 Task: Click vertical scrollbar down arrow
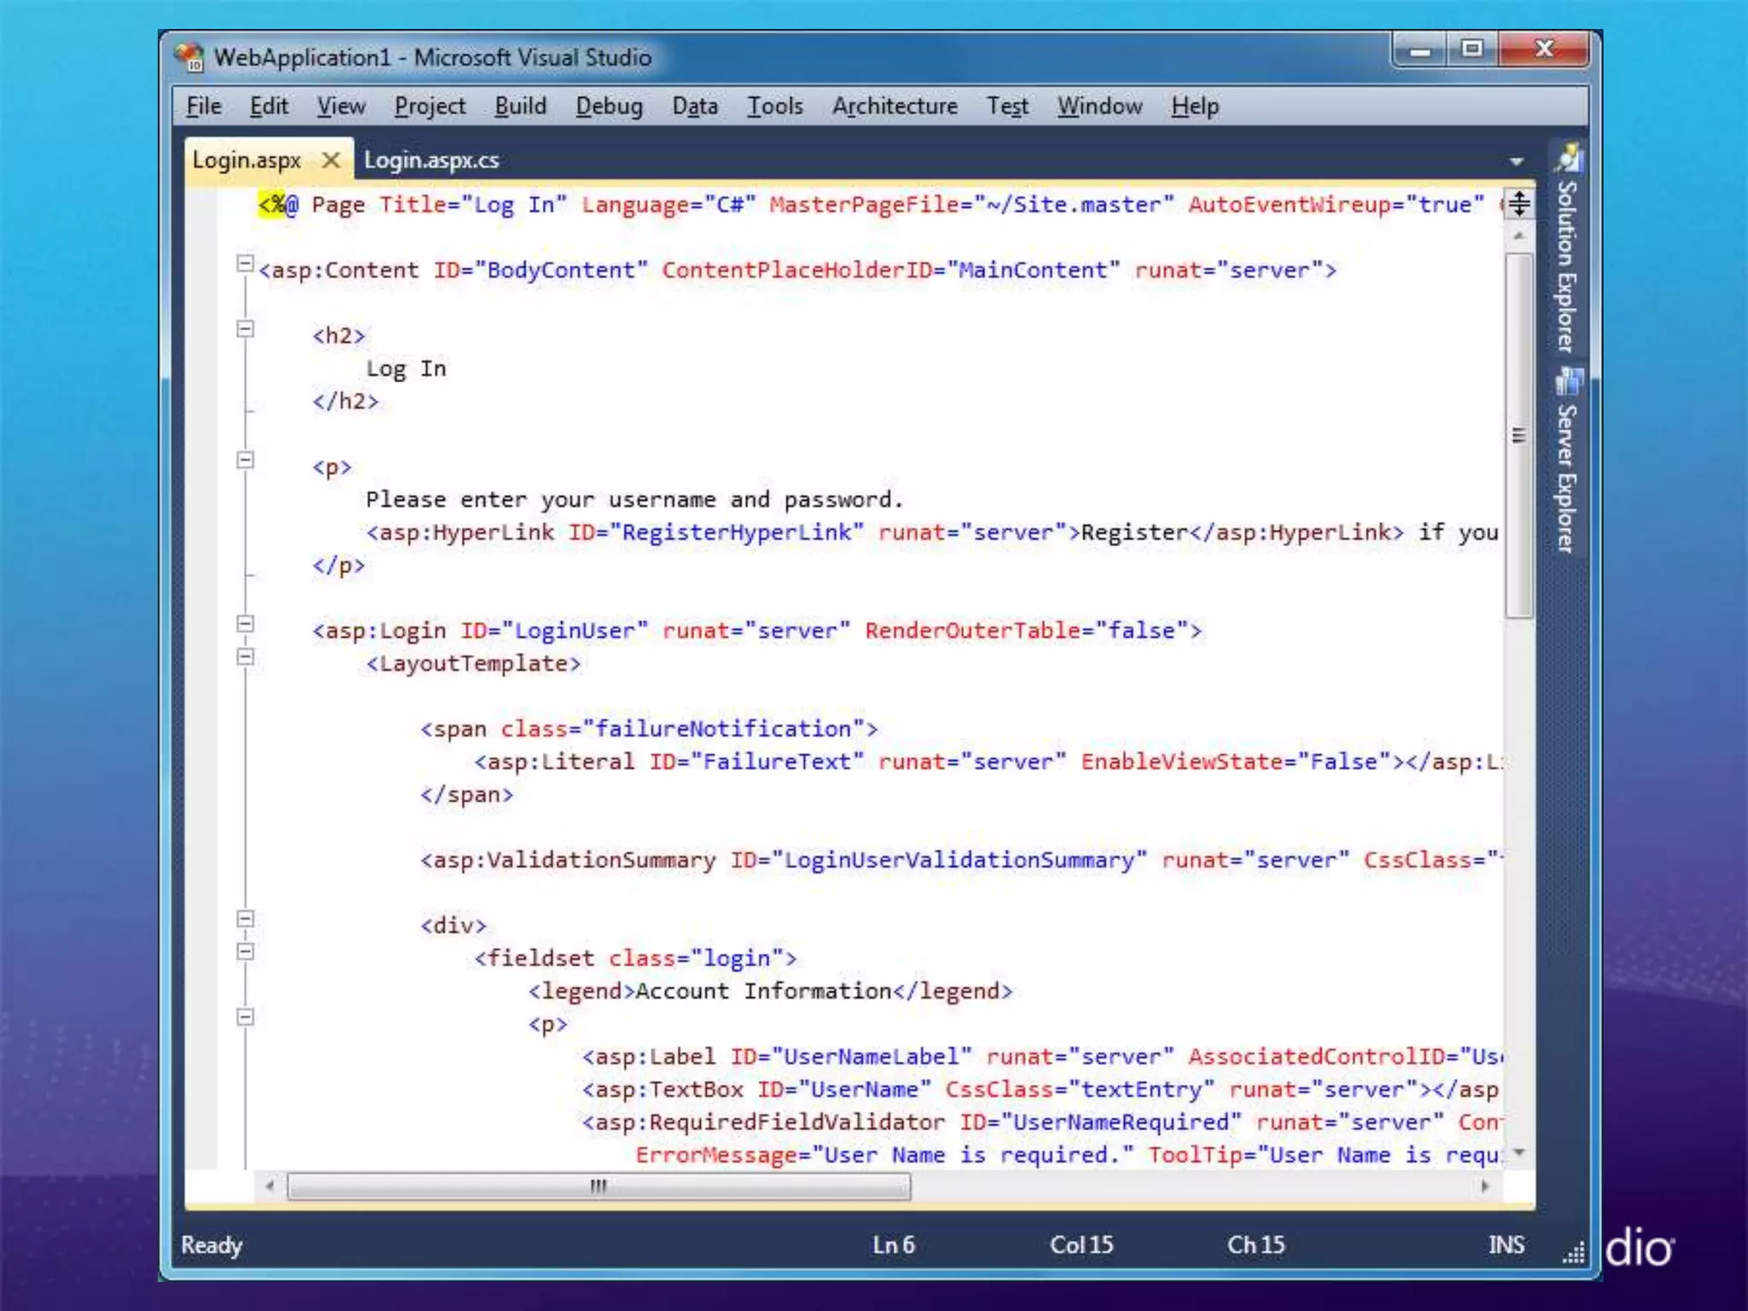(x=1518, y=1153)
